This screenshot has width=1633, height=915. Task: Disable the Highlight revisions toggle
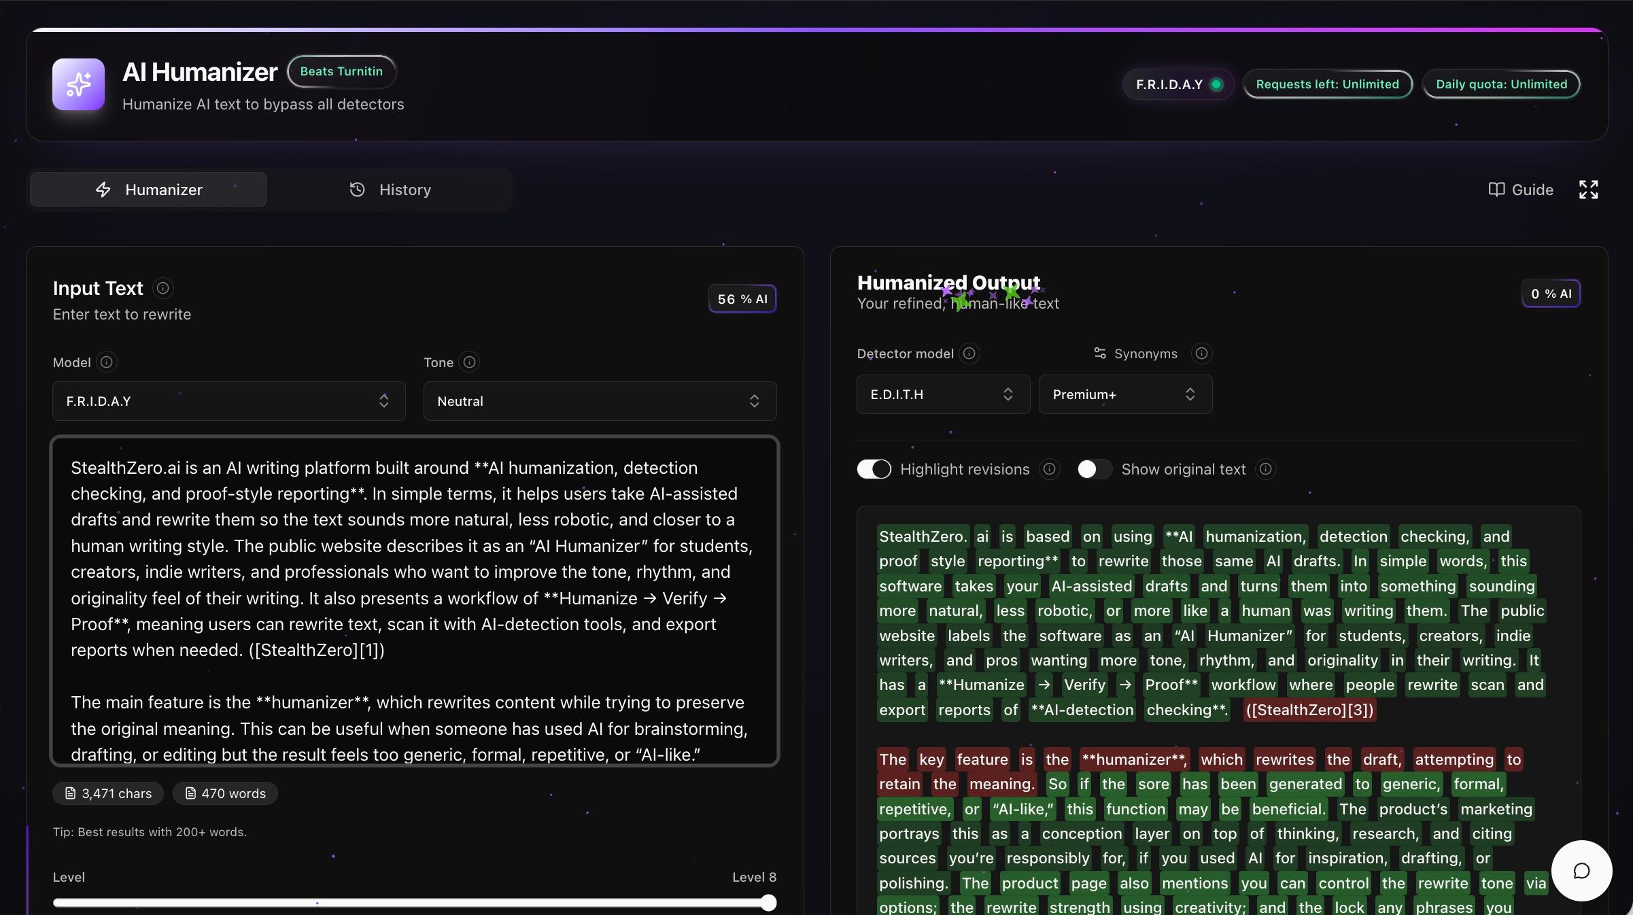coord(874,469)
